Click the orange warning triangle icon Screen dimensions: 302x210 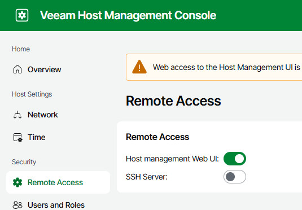click(x=139, y=67)
